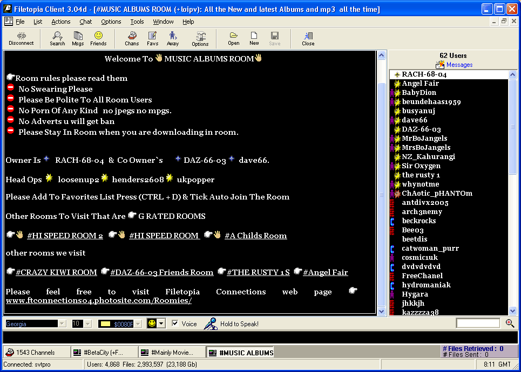Show the Friends list
The image size is (521, 372).
click(98, 38)
